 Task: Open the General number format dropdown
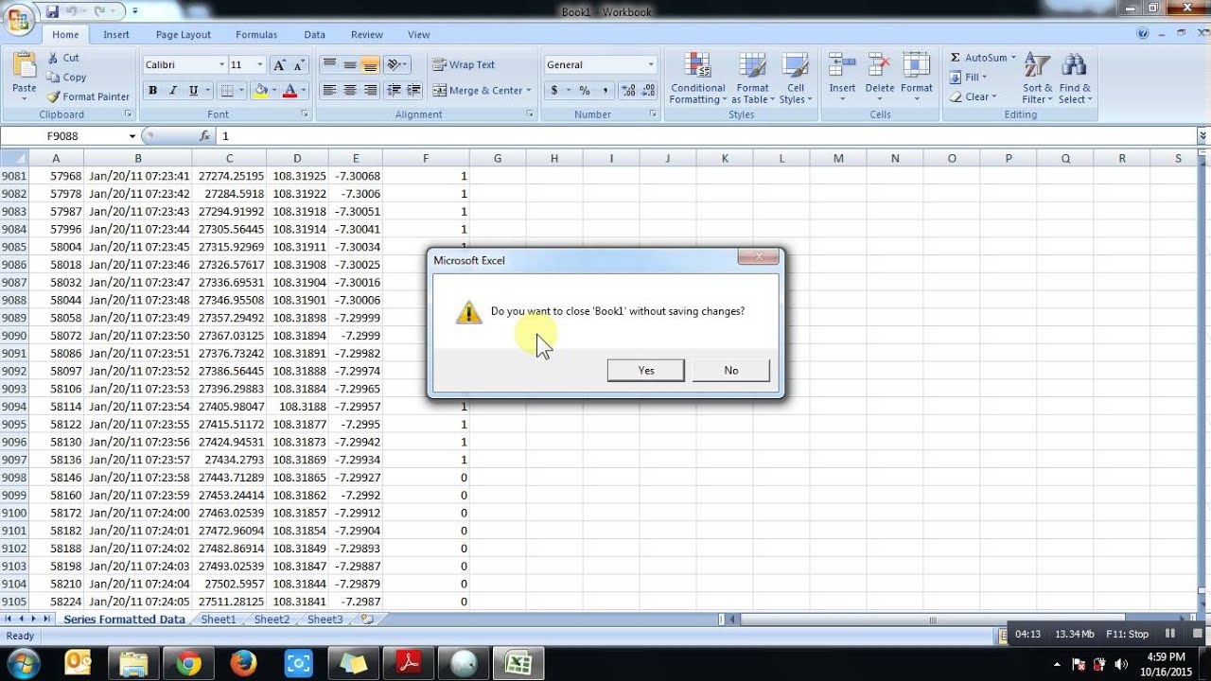click(x=651, y=65)
